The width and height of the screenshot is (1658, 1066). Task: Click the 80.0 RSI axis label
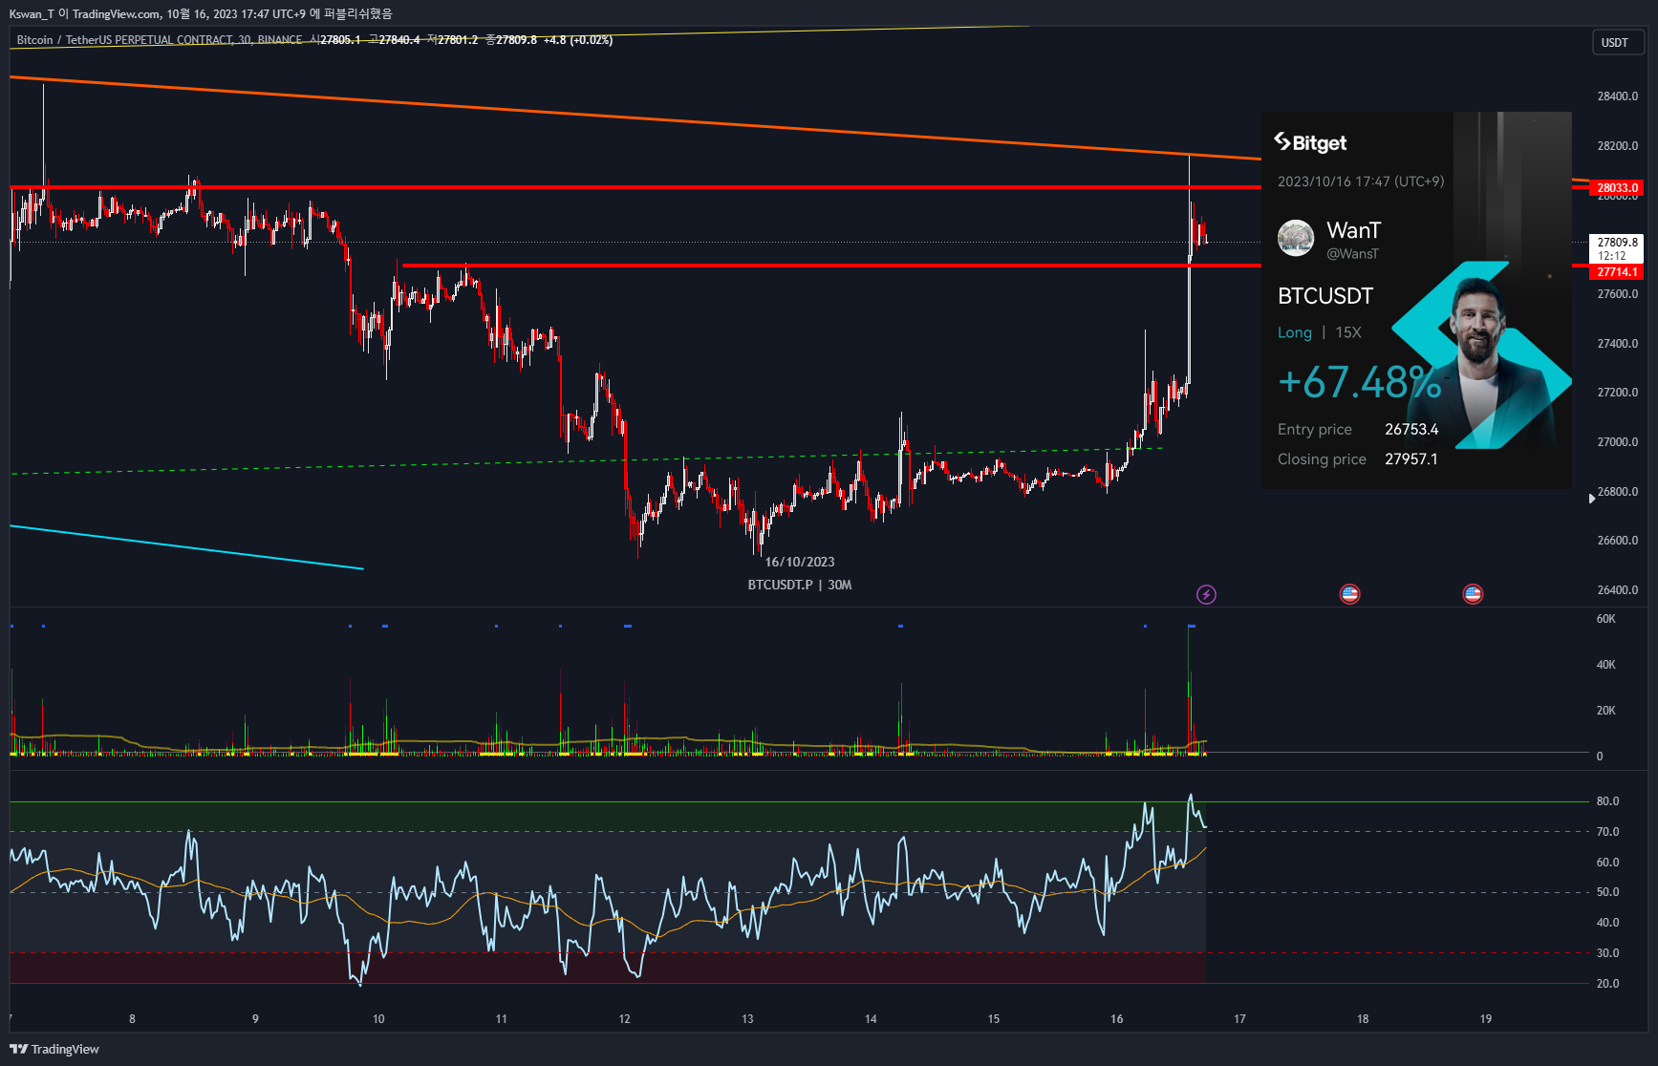click(1608, 801)
